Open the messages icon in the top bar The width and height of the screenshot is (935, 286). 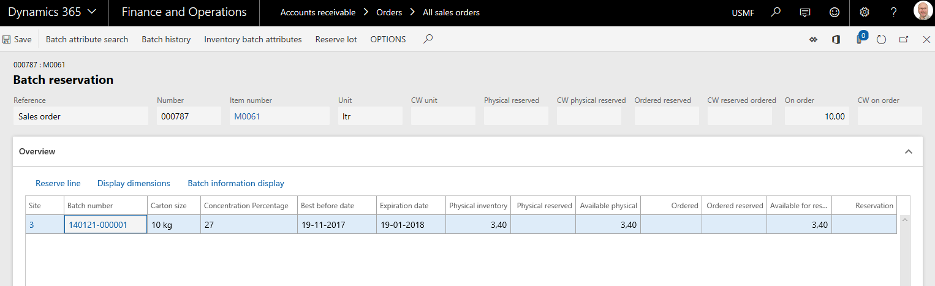click(x=805, y=12)
